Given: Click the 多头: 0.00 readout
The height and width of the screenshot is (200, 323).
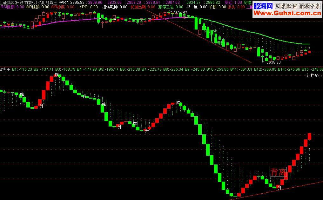Looking at the screenshot, I should click(x=236, y=7).
